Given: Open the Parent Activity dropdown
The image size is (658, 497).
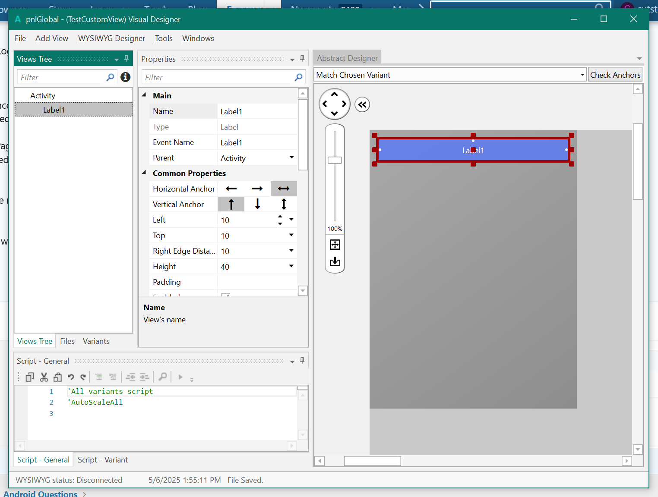Looking at the screenshot, I should (291, 158).
